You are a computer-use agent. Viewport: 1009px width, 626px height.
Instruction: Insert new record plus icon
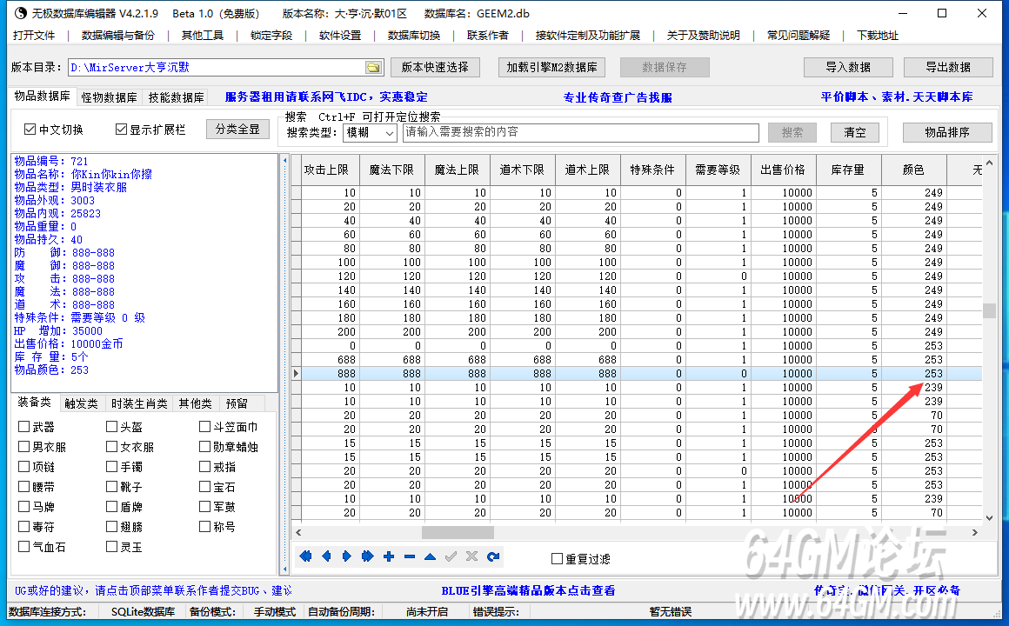click(389, 556)
